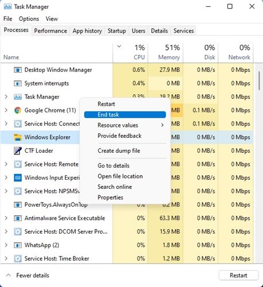
Task: Click the Service Host: Remote gear icon
Action: 18,164
